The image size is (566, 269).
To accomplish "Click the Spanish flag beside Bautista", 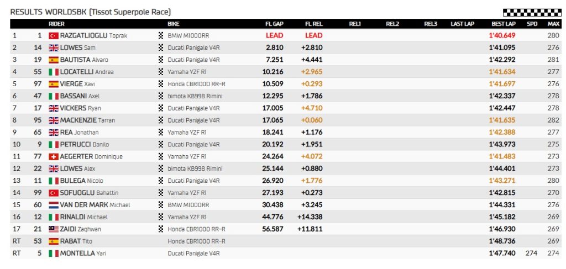I will coord(54,60).
